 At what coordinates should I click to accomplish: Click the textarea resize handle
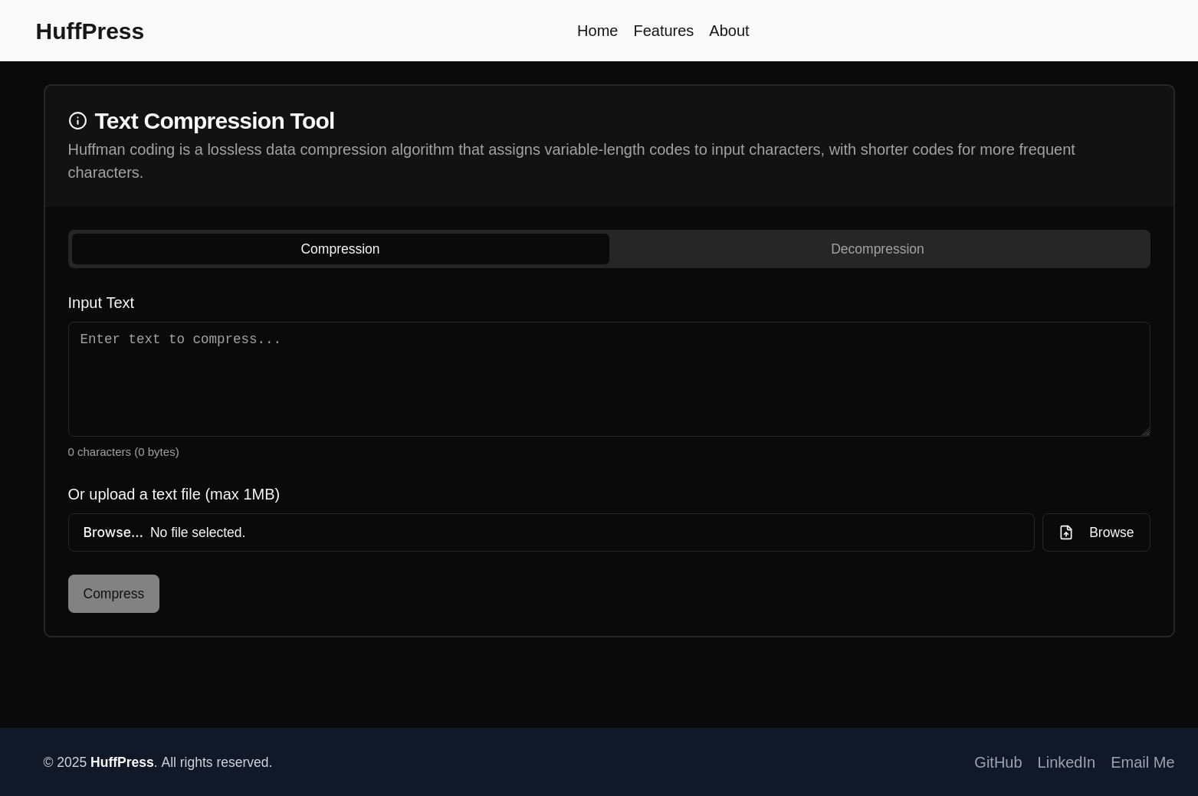1145,431
